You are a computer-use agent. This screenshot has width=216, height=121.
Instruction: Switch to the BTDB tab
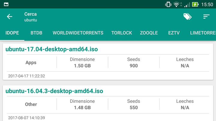[x=36, y=33]
